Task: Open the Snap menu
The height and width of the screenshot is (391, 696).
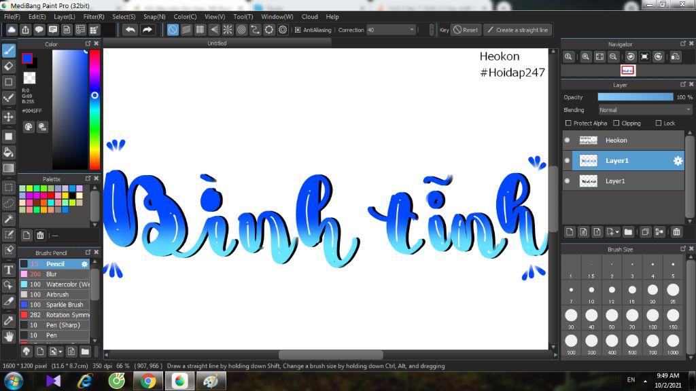Action: pyautogui.click(x=154, y=17)
